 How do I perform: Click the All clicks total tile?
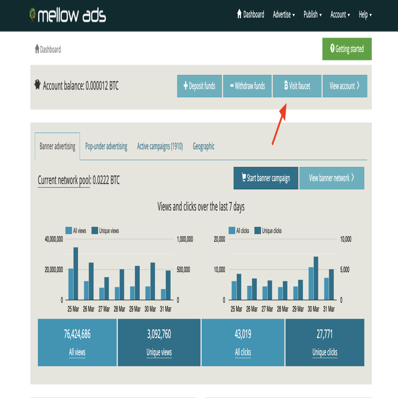[x=243, y=343]
